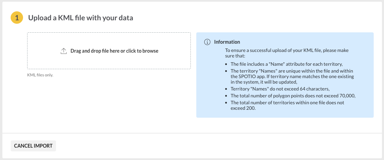Click the 'KML files only.' note
Screen dimensions: 384x160
[40, 75]
